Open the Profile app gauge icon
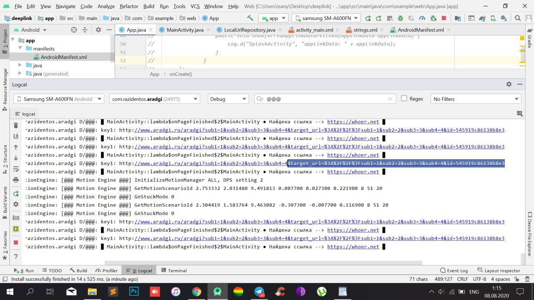 pyautogui.click(x=422, y=18)
